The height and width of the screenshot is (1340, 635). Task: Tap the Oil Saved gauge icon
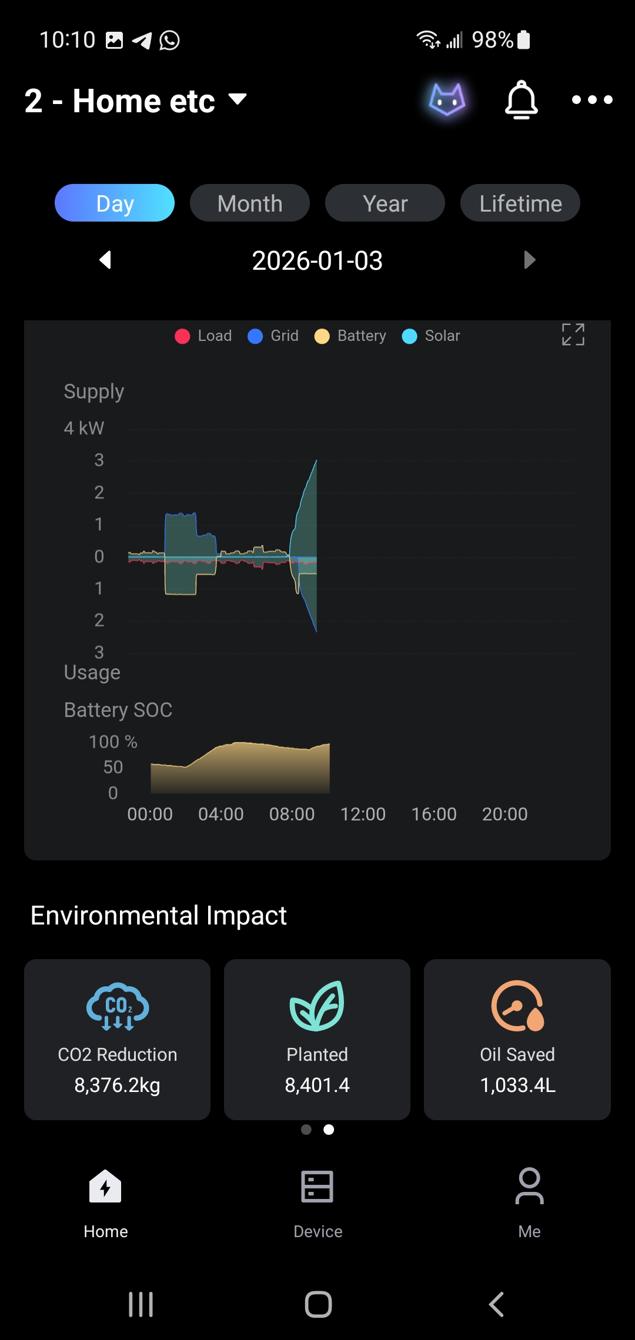click(517, 1006)
